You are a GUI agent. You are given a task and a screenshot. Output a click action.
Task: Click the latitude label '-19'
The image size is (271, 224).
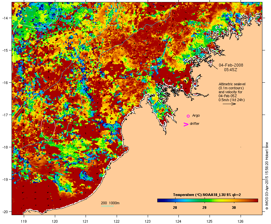[x=5, y=180]
